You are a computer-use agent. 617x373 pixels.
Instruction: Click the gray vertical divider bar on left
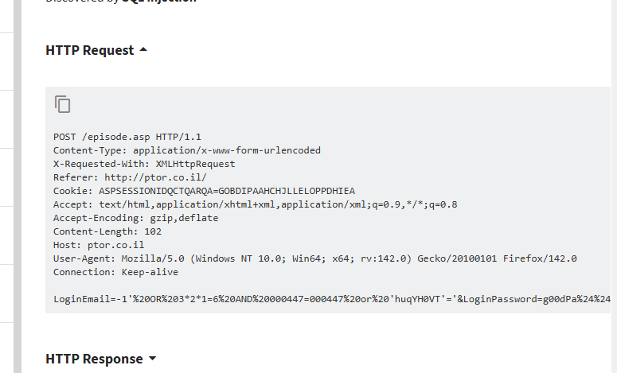[x=18, y=186]
